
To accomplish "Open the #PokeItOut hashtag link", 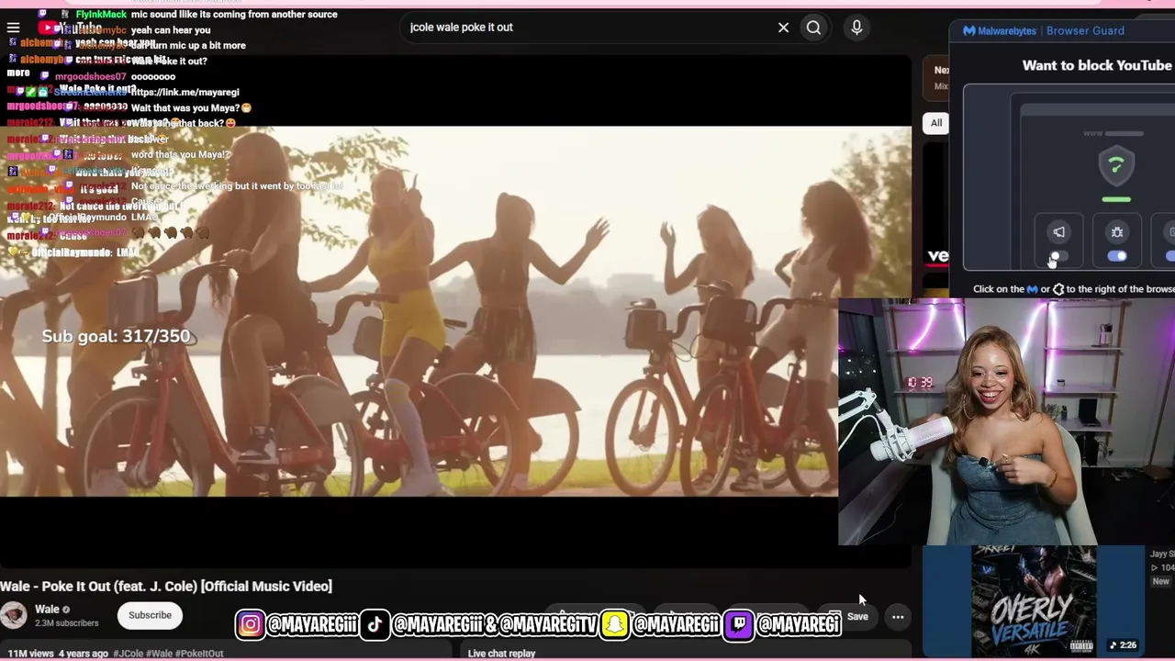I will point(199,654).
